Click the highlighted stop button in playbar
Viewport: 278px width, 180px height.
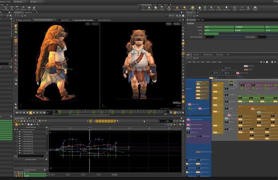point(31,113)
